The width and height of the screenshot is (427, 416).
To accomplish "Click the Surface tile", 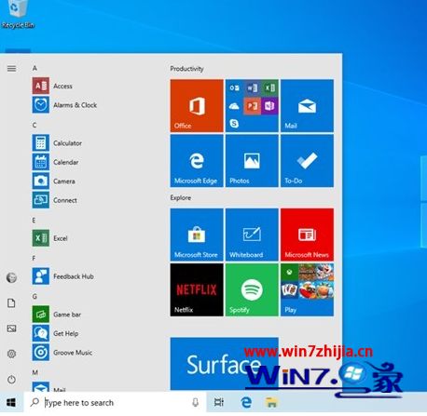I will click(x=224, y=364).
